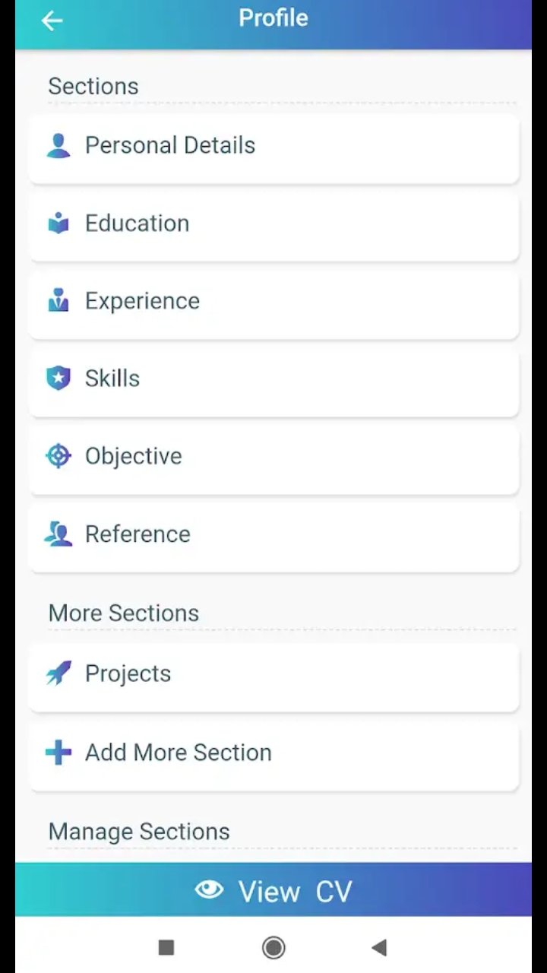
Task: Tap the businessman icon beside Experience
Action: point(58,301)
